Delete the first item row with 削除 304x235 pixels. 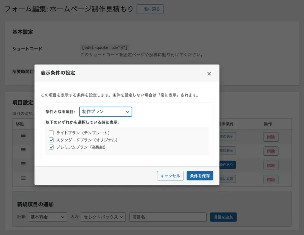point(271,137)
